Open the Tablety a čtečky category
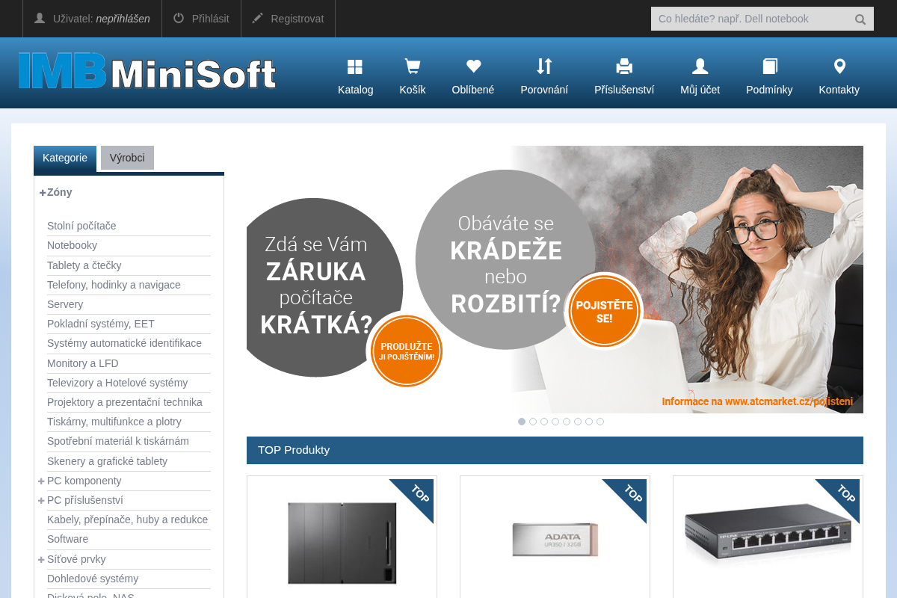This screenshot has width=897, height=598. (x=84, y=265)
